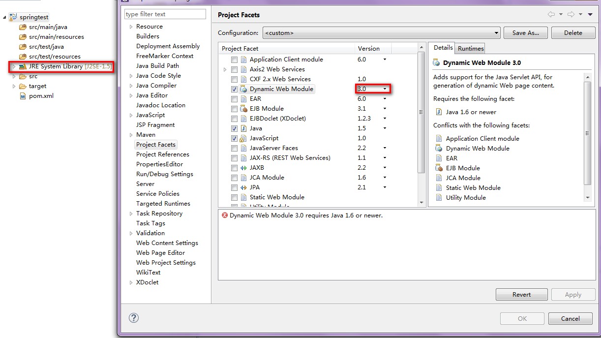Switch to the Runtimes tab

pos(470,49)
